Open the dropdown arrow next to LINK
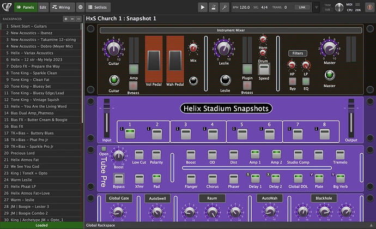Screen dimensions: 376x229 pos(316,7)
